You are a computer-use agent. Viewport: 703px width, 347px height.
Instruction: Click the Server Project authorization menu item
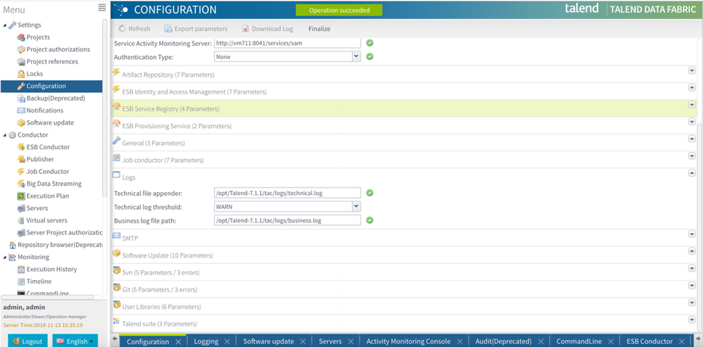pos(60,233)
